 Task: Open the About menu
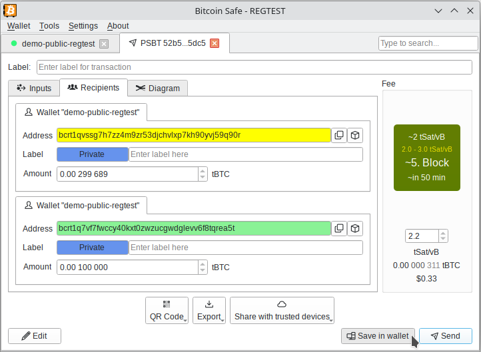tap(118, 26)
